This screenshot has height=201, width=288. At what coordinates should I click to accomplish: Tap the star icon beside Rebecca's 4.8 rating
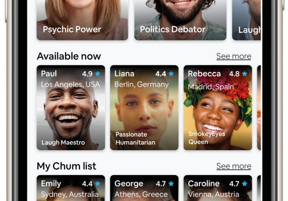[x=245, y=73]
